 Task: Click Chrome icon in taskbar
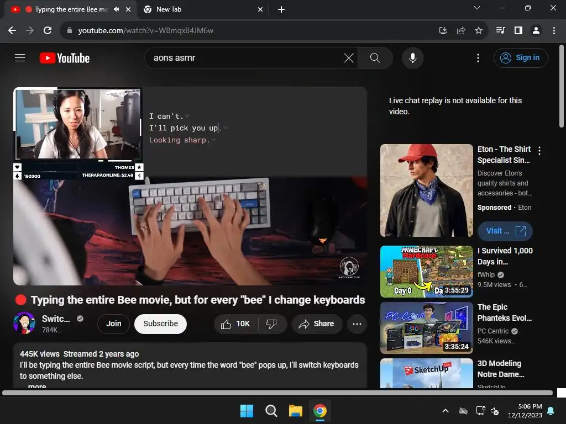pyautogui.click(x=320, y=411)
